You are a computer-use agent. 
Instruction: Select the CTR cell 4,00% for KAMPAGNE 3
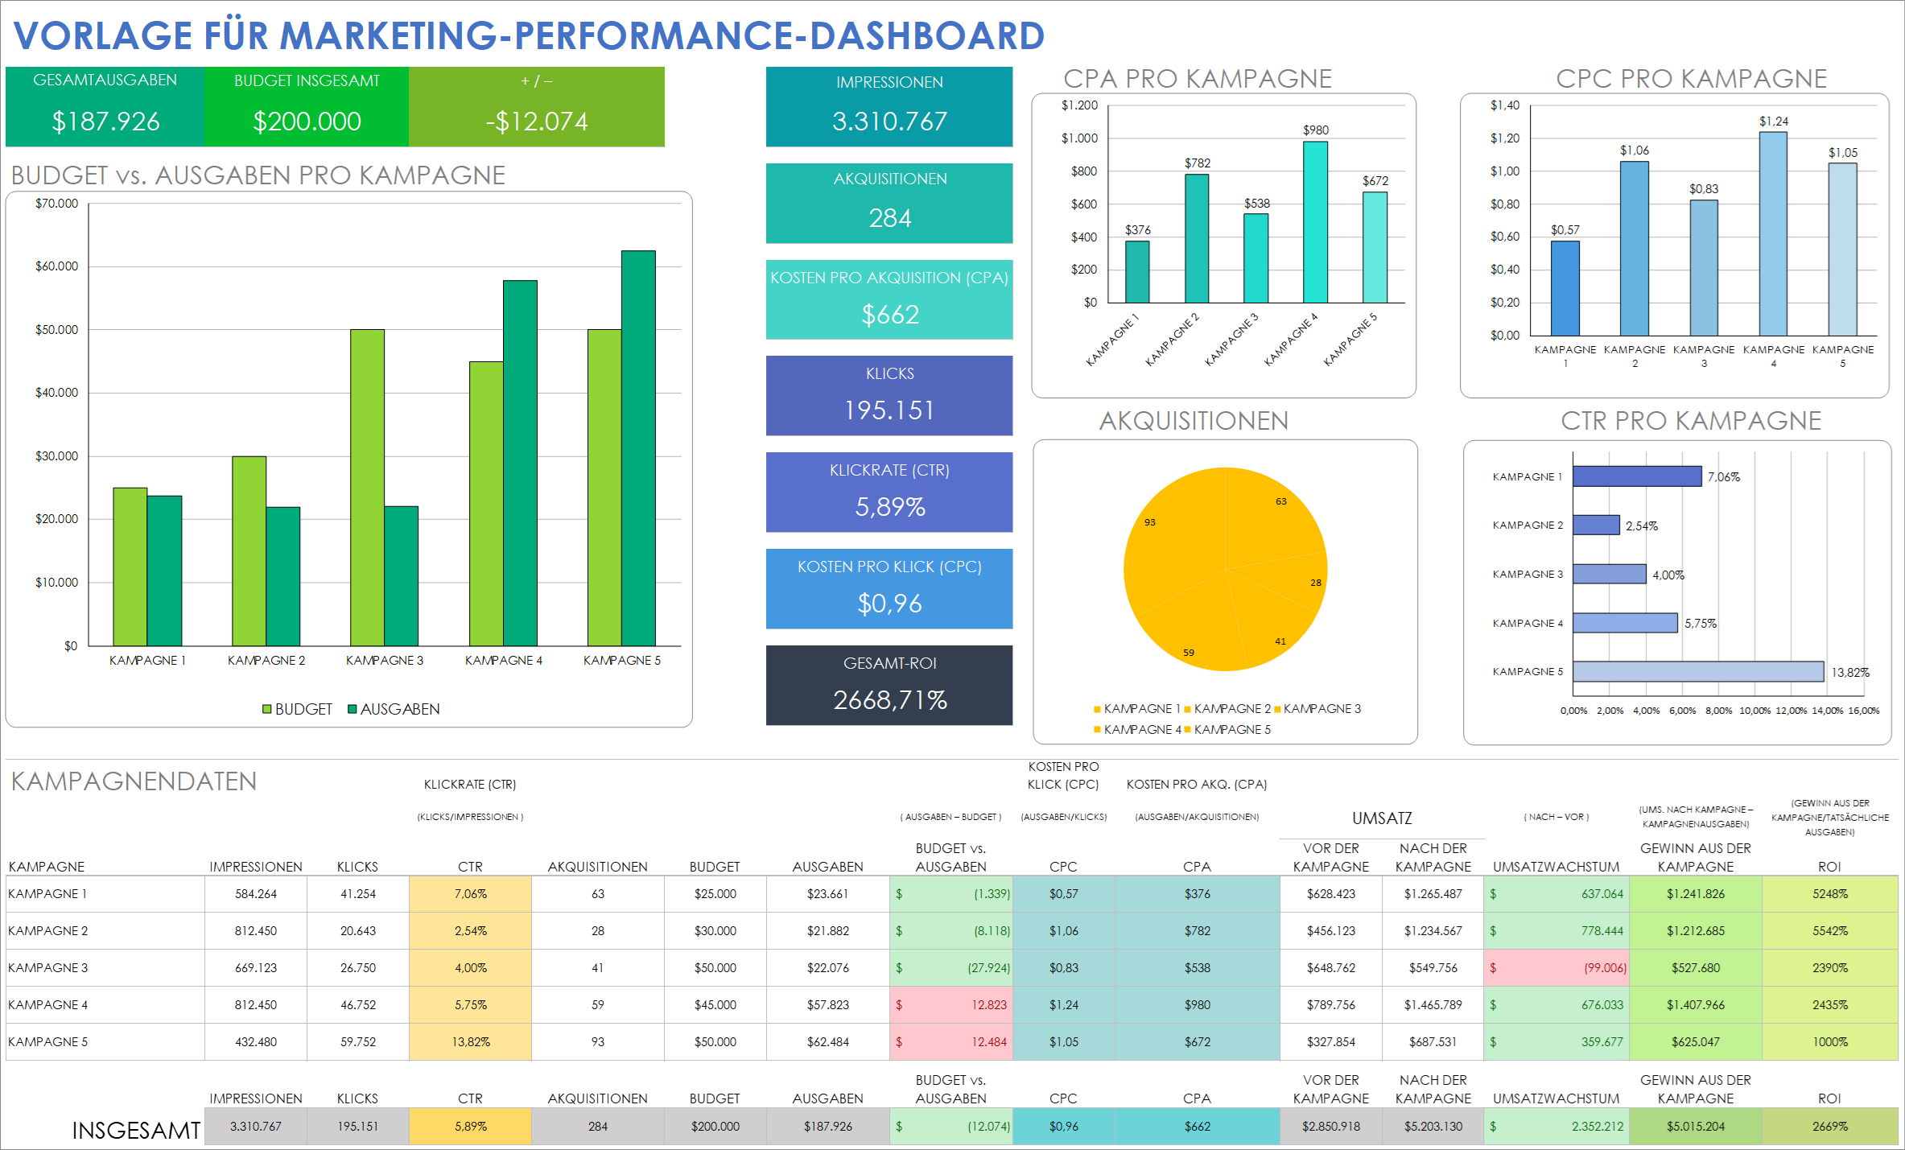(471, 968)
